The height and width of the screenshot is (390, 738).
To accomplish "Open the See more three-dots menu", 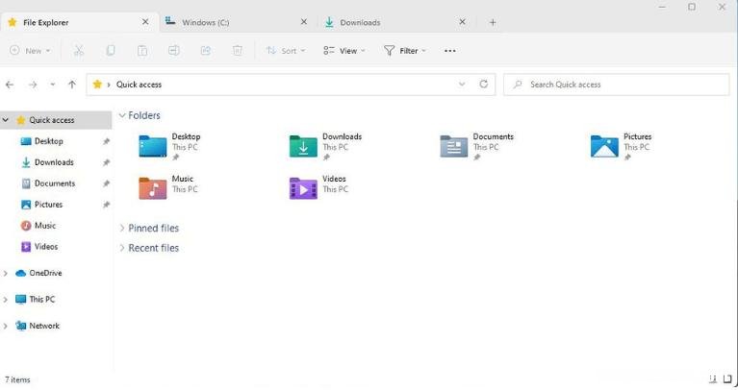I will (x=450, y=51).
